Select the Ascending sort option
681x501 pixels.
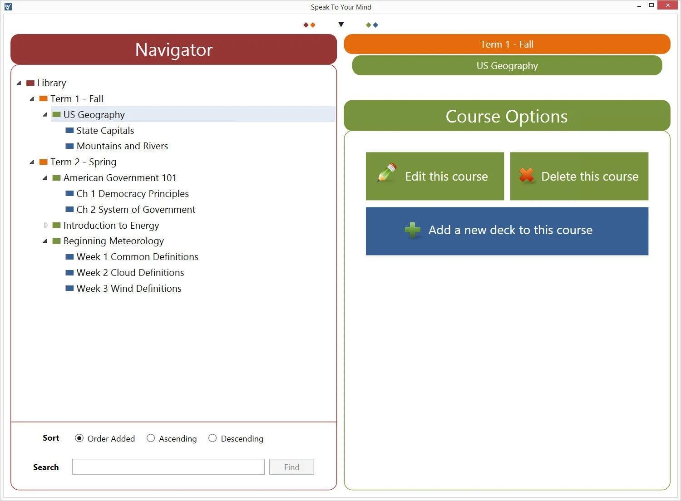151,438
